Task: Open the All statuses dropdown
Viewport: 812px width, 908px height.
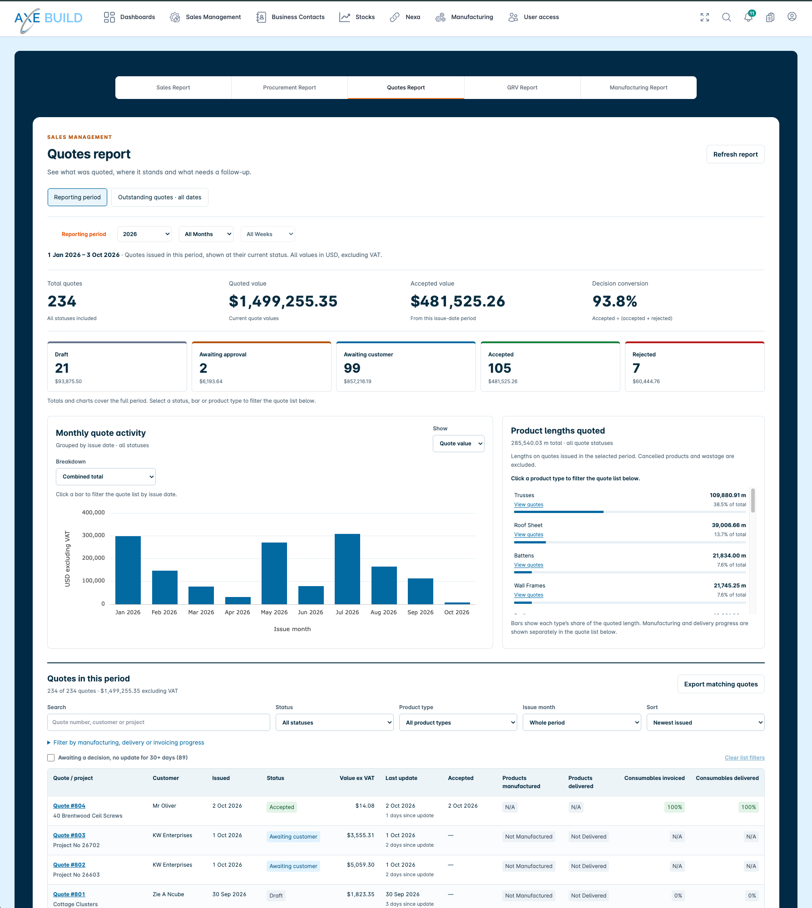Action: (335, 722)
